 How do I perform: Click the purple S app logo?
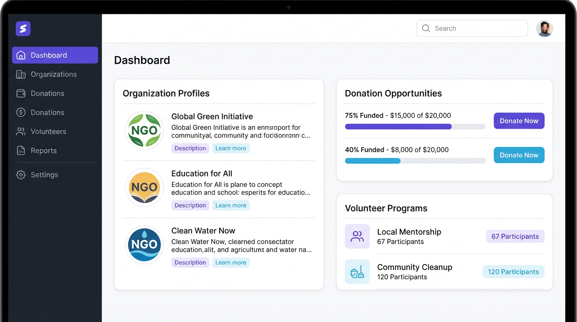click(23, 29)
